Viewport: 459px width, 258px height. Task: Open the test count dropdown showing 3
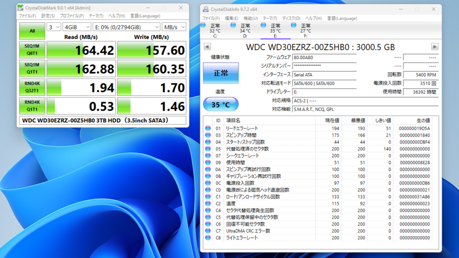point(54,27)
